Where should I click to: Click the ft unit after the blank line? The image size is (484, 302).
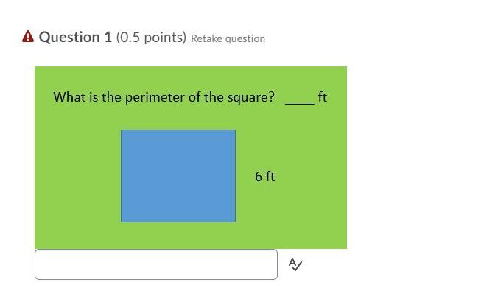323,97
